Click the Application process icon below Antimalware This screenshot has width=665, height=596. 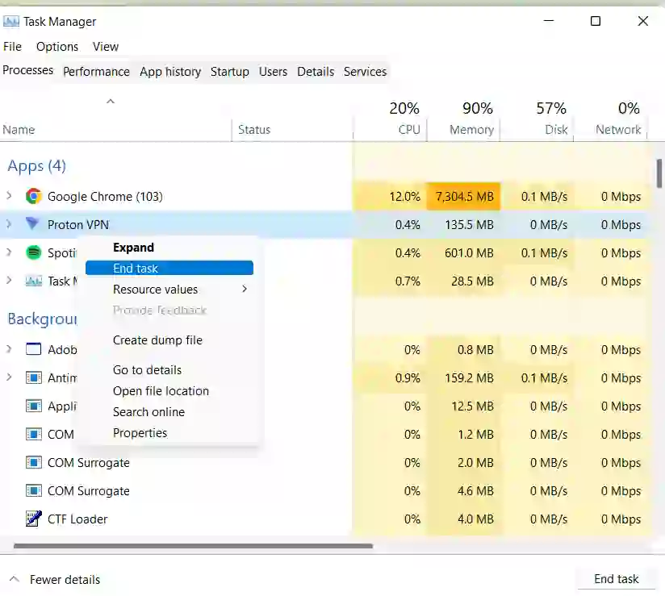click(x=34, y=406)
